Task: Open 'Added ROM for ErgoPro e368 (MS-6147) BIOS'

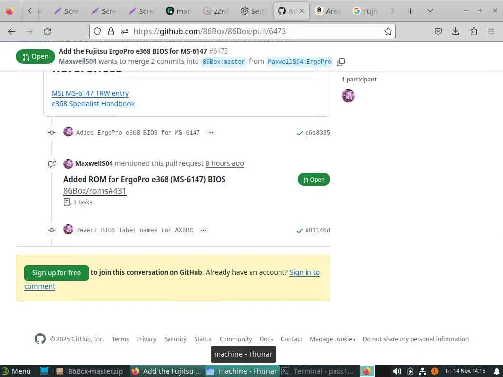Action: pos(144,179)
